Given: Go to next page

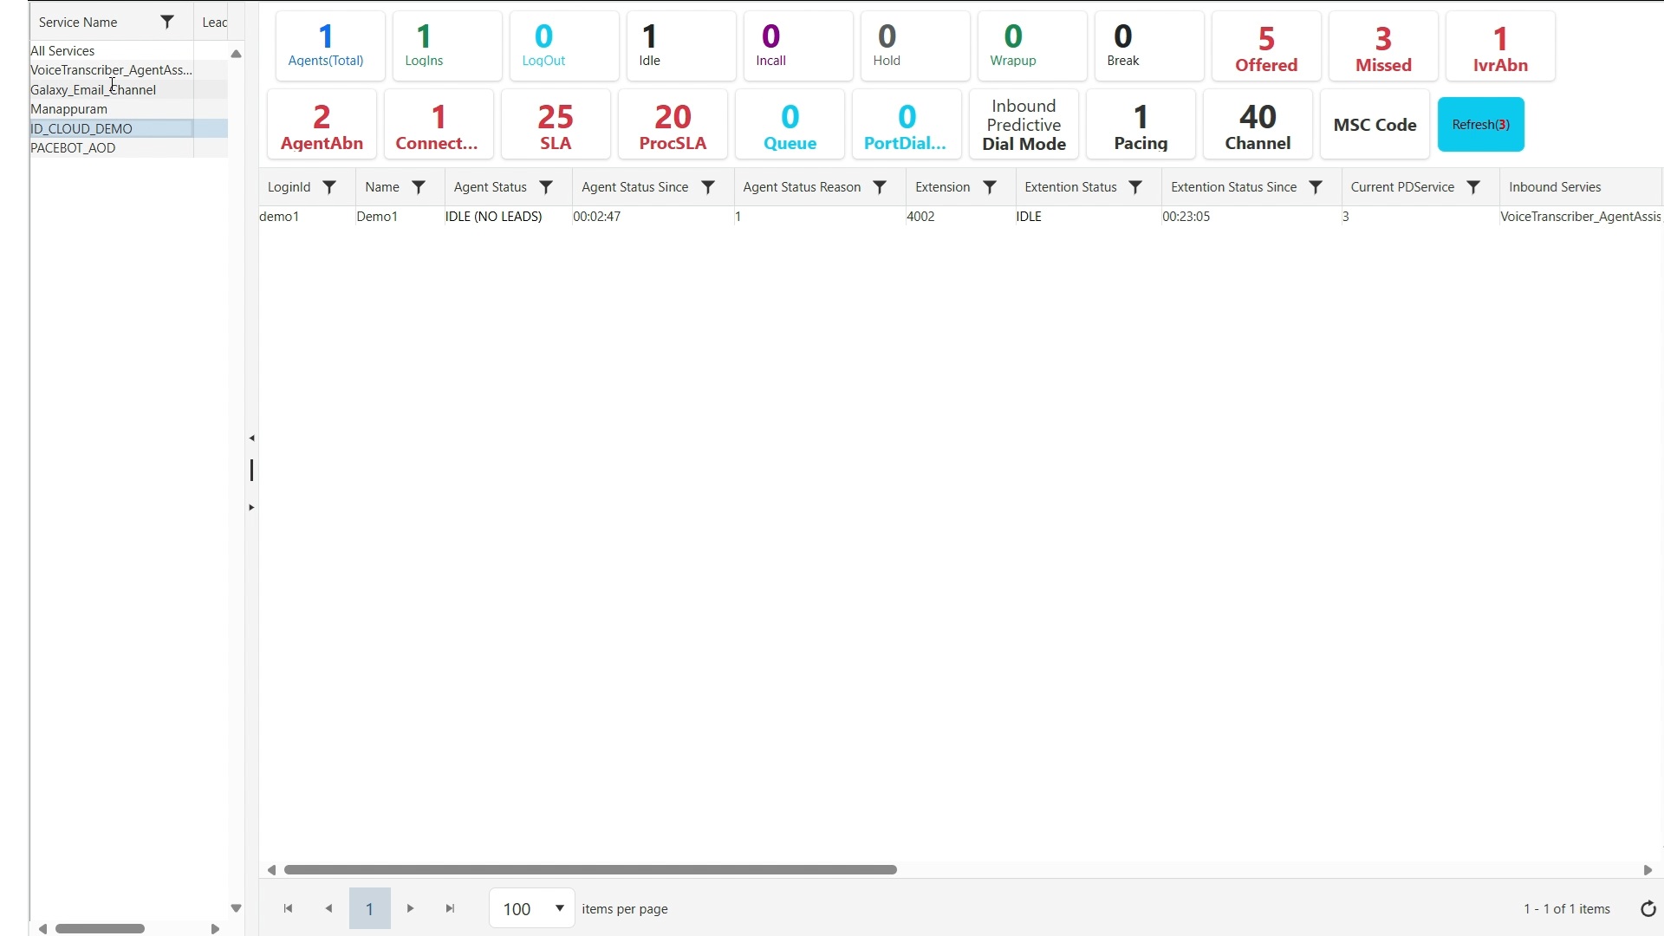Looking at the screenshot, I should click(409, 908).
